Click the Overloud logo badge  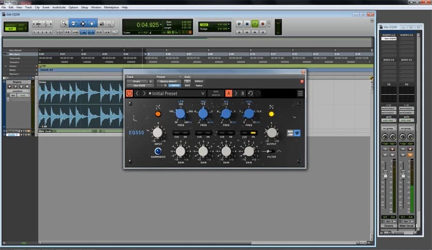pyautogui.click(x=294, y=133)
